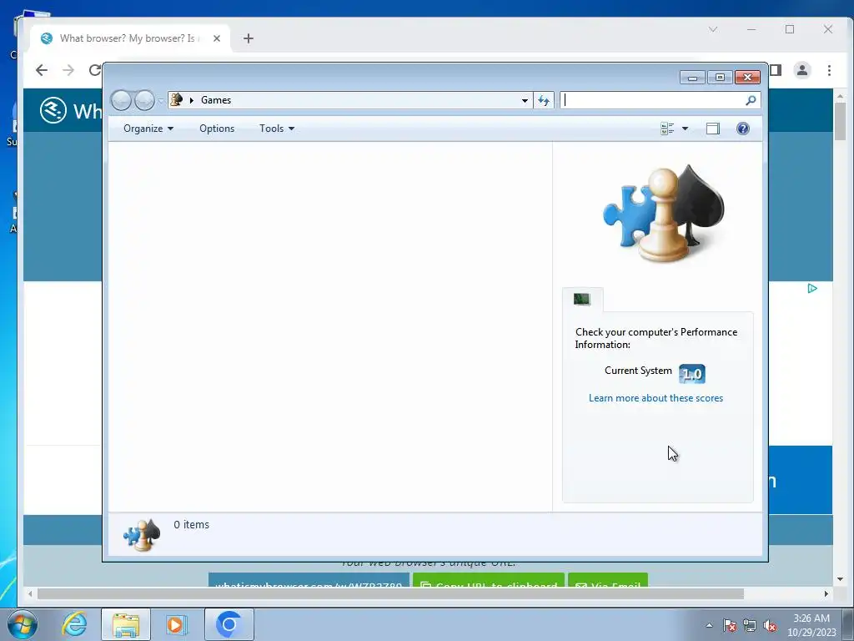Open Windows Explorer taskbar icon
This screenshot has width=854, height=641.
pos(126,624)
